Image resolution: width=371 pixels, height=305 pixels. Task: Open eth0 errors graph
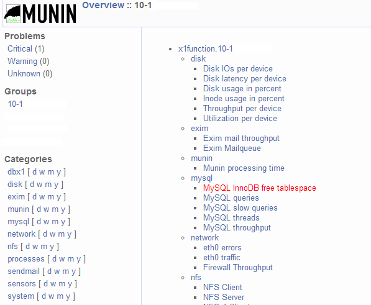(222, 248)
